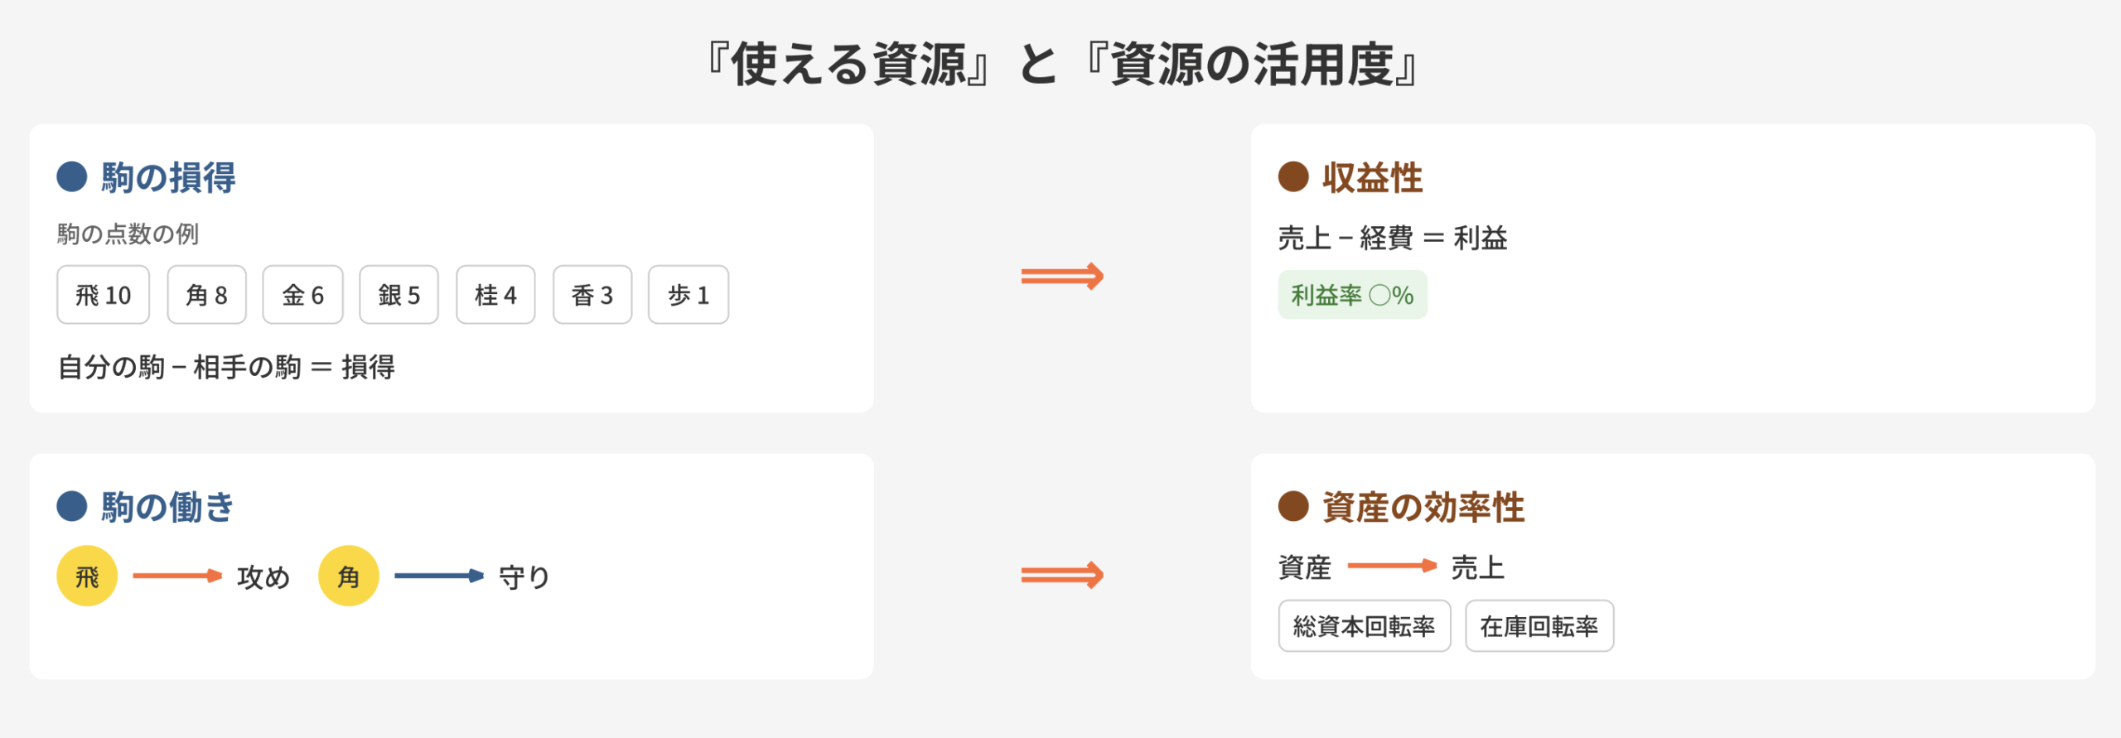Viewport: 2121px width, 738px height.
Task: Select the 銀 5 piece chip
Action: (x=399, y=295)
